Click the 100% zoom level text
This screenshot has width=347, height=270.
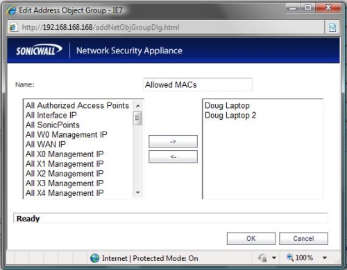tap(304, 258)
